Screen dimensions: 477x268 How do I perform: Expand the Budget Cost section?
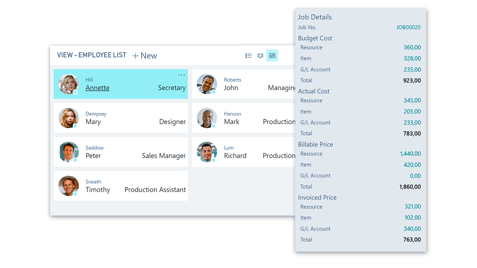(x=315, y=38)
